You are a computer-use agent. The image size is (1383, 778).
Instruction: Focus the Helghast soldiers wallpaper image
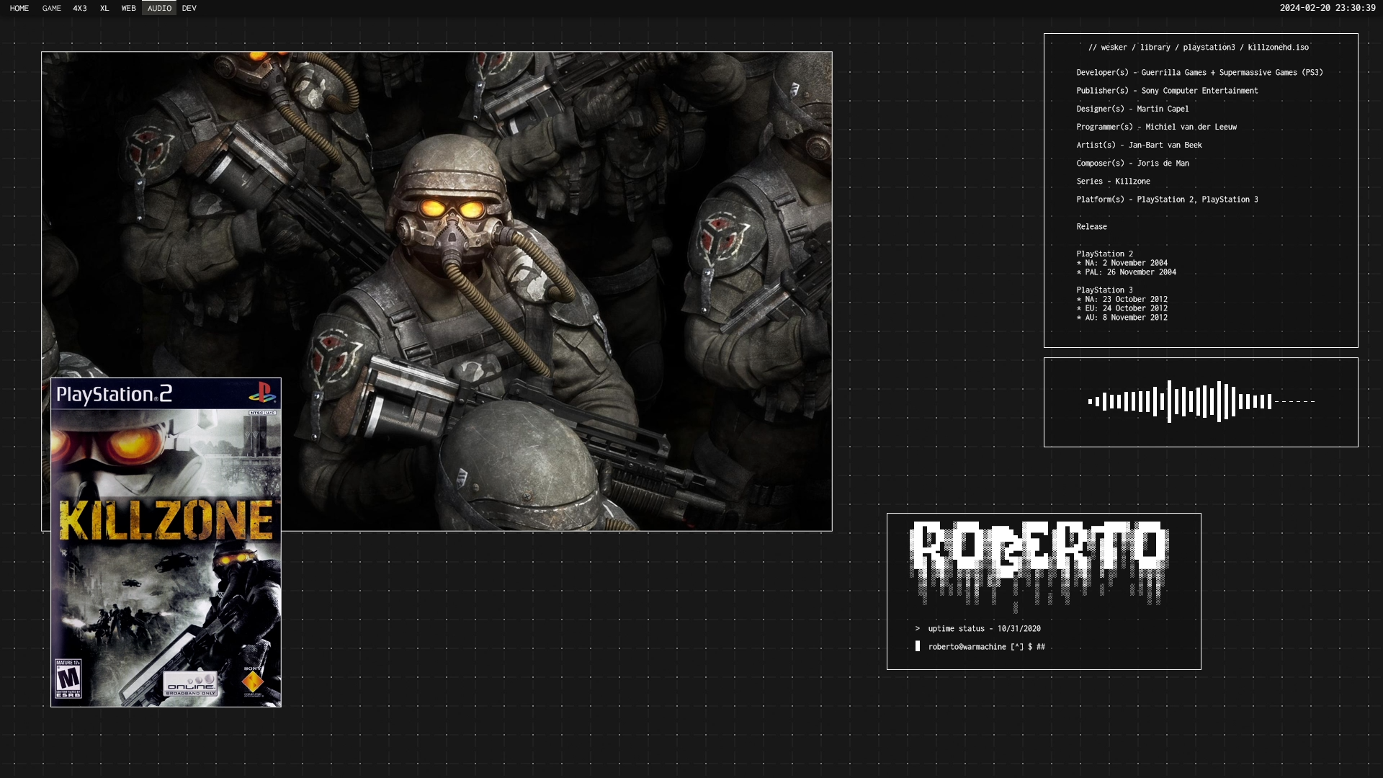(x=437, y=291)
